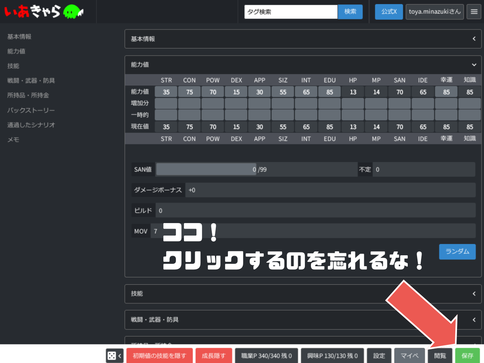Click the dice roll icon
484x363 pixels.
111,356
